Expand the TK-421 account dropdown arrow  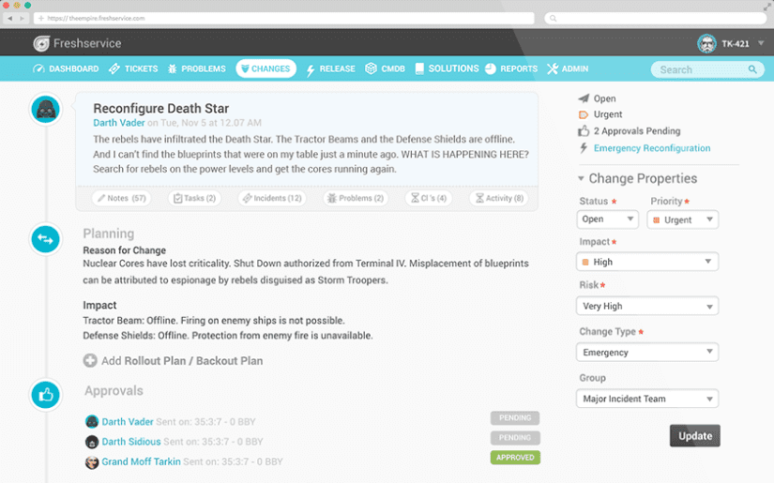[761, 43]
